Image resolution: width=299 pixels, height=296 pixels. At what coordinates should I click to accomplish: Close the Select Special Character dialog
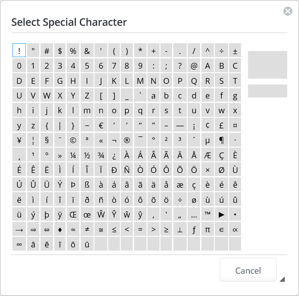point(288,12)
